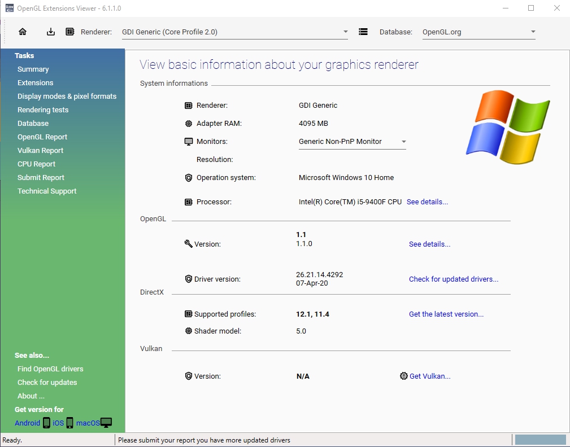Expand the Monitors dropdown showing Generic Non-PnP Monitor
The width and height of the screenshot is (570, 447).
(x=353, y=142)
